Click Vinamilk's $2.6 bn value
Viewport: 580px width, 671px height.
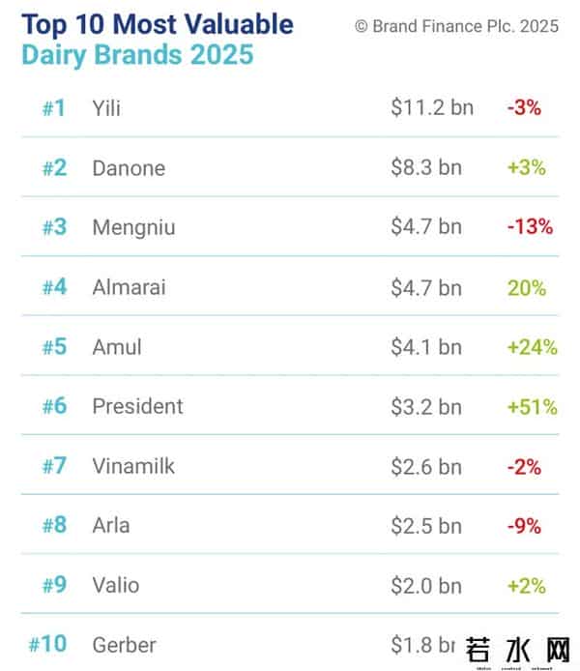(x=426, y=466)
